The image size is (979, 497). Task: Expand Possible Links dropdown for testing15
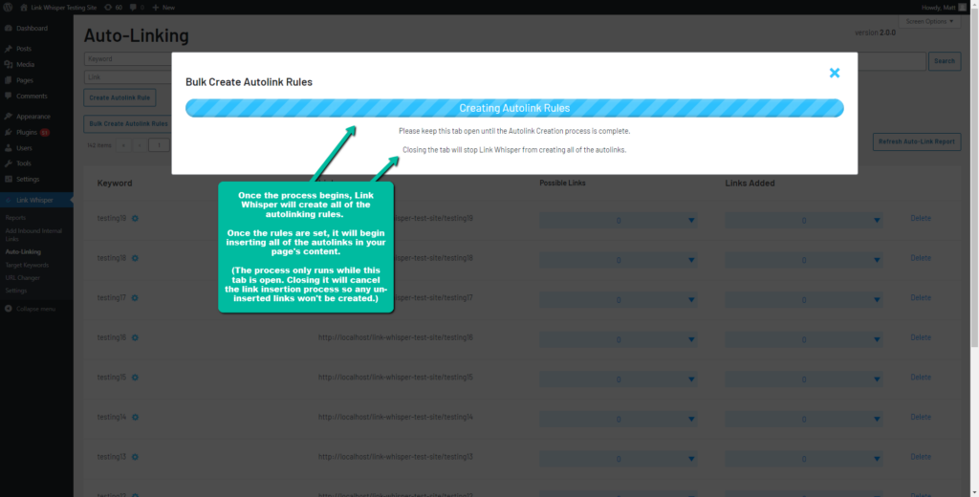pyautogui.click(x=619, y=379)
